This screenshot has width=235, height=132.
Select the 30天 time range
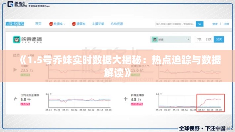pyautogui.click(x=219, y=40)
